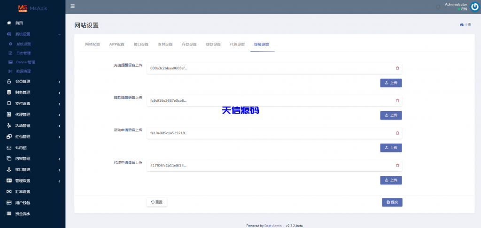Click the 重置 reset button
The image size is (481, 228).
click(x=157, y=202)
